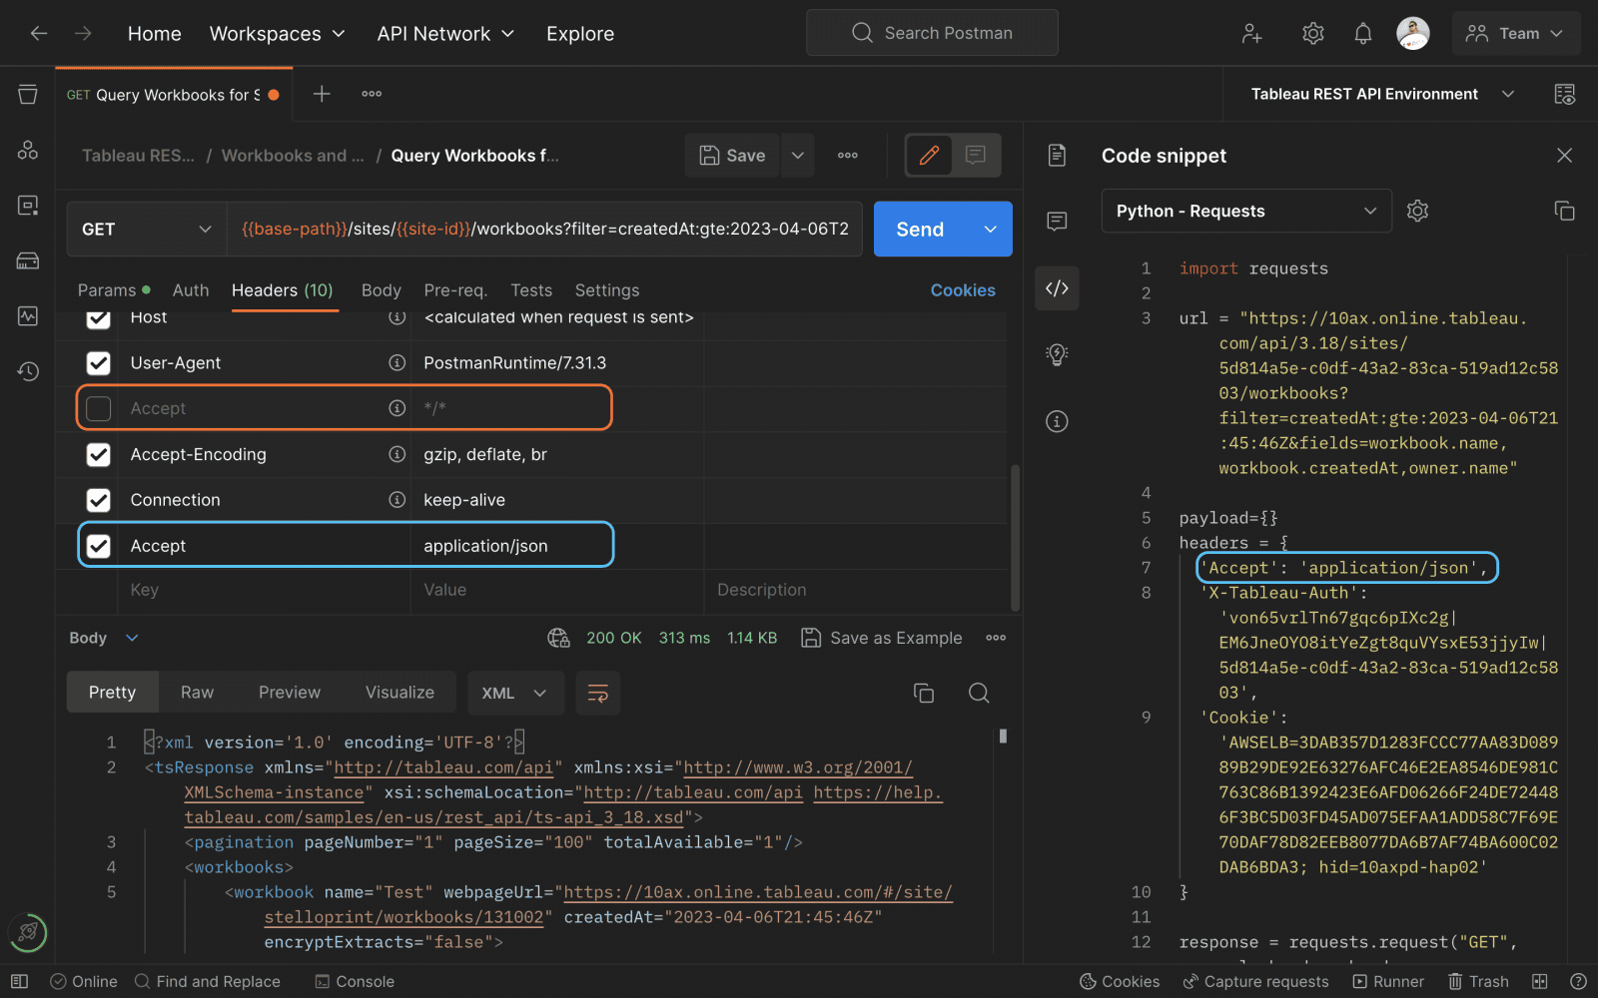
Task: Open the network information globe icon
Action: click(x=558, y=638)
